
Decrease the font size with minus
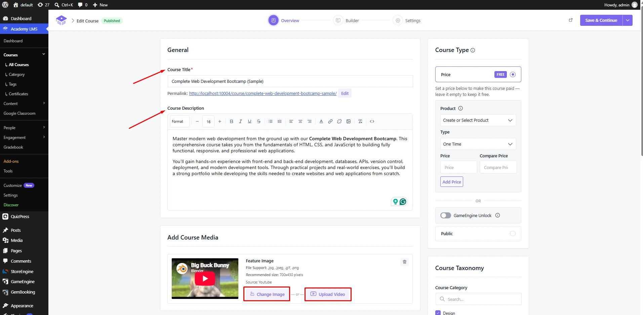(197, 121)
